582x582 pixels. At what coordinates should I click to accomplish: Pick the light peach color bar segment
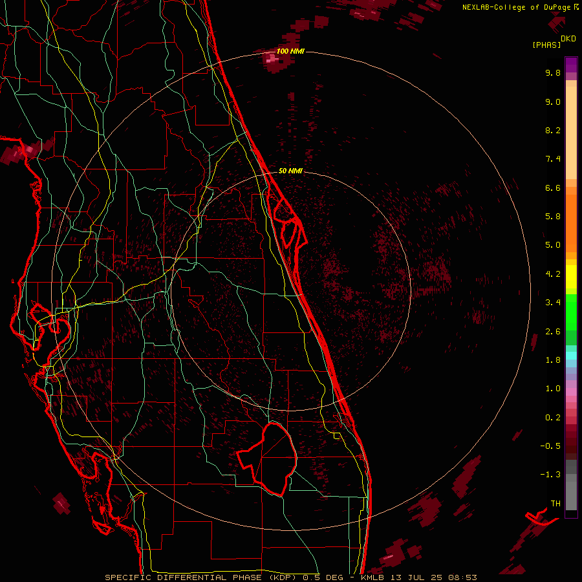(x=571, y=133)
